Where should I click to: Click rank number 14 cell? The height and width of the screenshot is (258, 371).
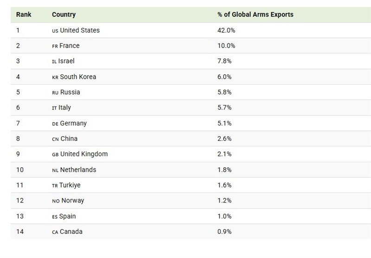[20, 232]
